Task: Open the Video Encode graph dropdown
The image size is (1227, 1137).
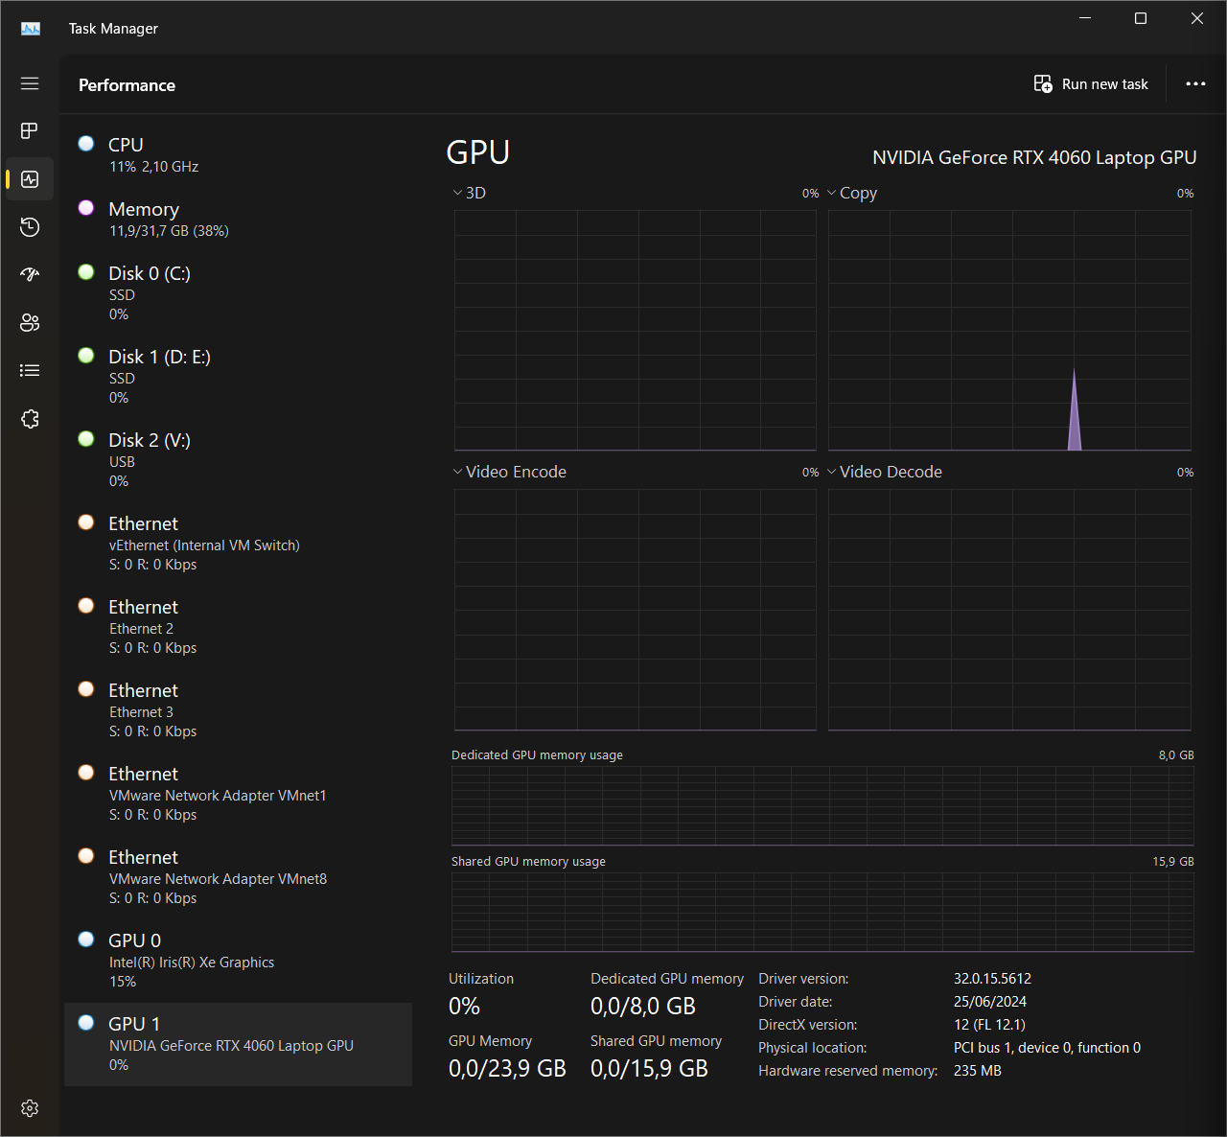Action: click(510, 472)
